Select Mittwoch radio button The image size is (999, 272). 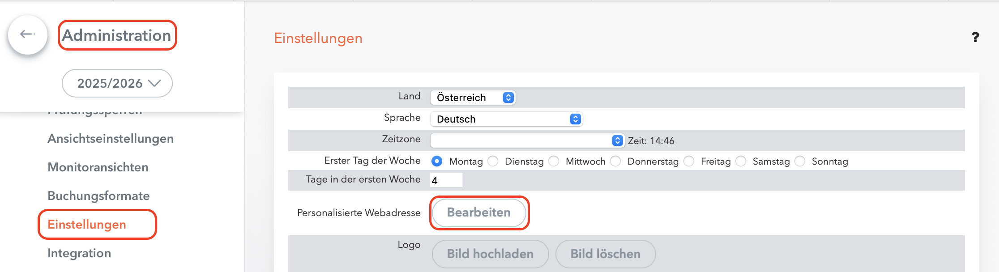(x=554, y=161)
